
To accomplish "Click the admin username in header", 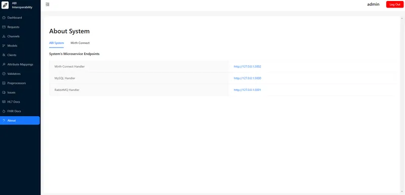I will pyautogui.click(x=373, y=5).
